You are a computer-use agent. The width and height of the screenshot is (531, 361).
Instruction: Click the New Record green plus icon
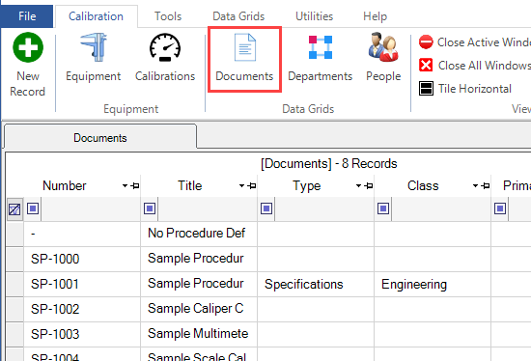28,47
